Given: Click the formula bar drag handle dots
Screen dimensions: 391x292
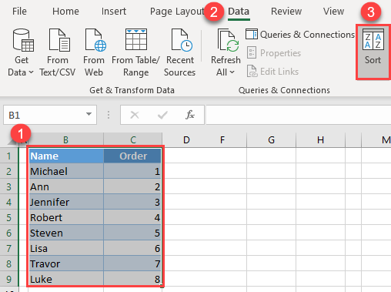Looking at the screenshot, I should [x=109, y=115].
